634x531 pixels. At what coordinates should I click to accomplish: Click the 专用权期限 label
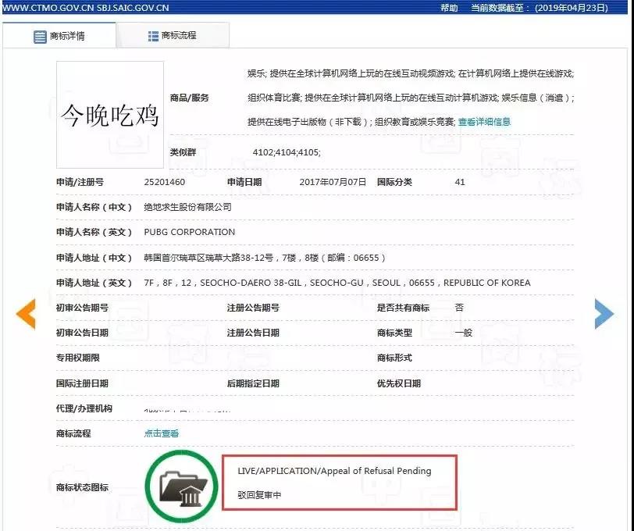point(77,358)
